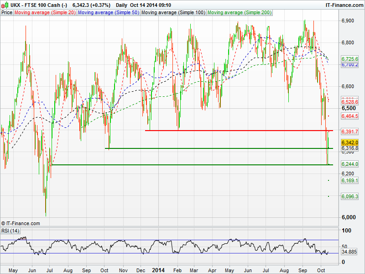This screenshot has height=274, width=365.
Task: Click the 6,096.3 green price label
Action: pyautogui.click(x=350, y=196)
